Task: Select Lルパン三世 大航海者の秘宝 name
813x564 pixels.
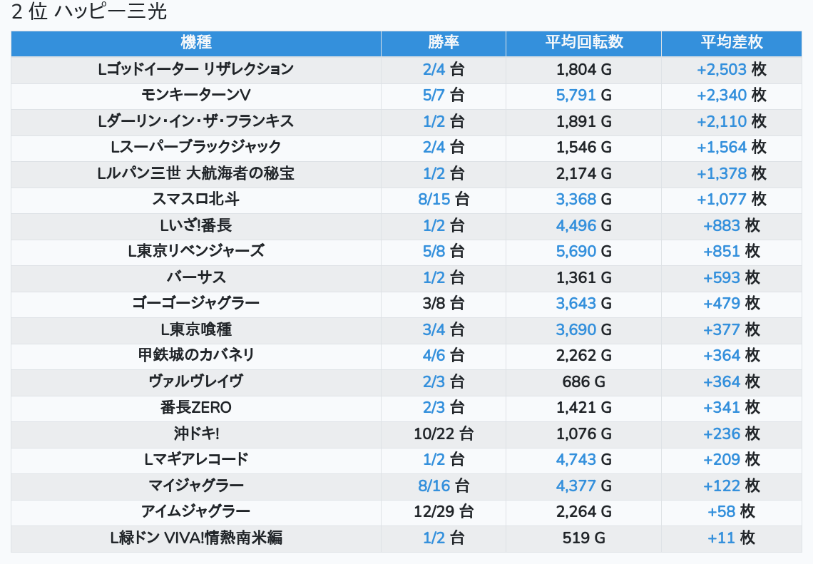Action: point(196,173)
